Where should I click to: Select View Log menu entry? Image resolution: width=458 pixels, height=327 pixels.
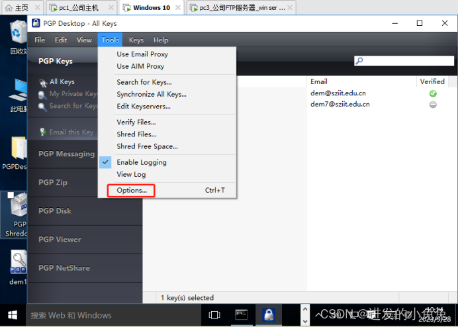click(x=167, y=175)
